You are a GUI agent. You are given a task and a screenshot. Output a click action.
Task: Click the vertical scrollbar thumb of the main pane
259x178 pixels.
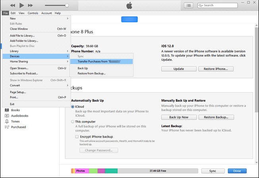pos(256,70)
